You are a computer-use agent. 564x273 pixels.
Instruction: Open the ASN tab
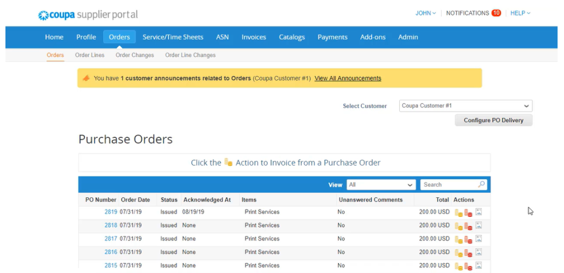pyautogui.click(x=223, y=37)
